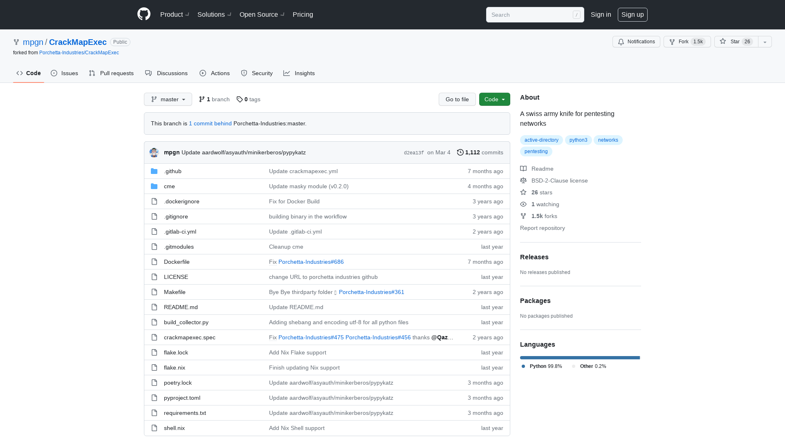Focus the Search input field
785x441 pixels.
click(x=535, y=15)
